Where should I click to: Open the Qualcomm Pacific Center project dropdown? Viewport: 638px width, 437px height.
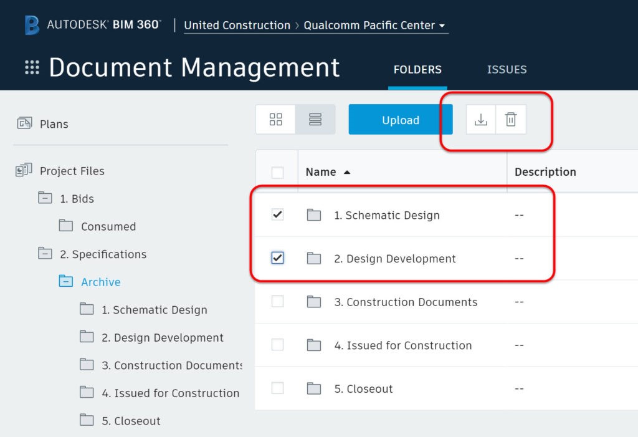(x=374, y=26)
